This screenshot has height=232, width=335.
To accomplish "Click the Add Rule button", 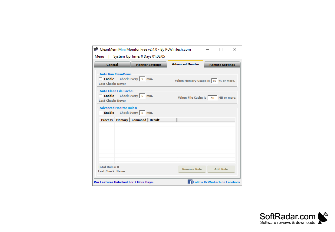I will tap(221, 169).
